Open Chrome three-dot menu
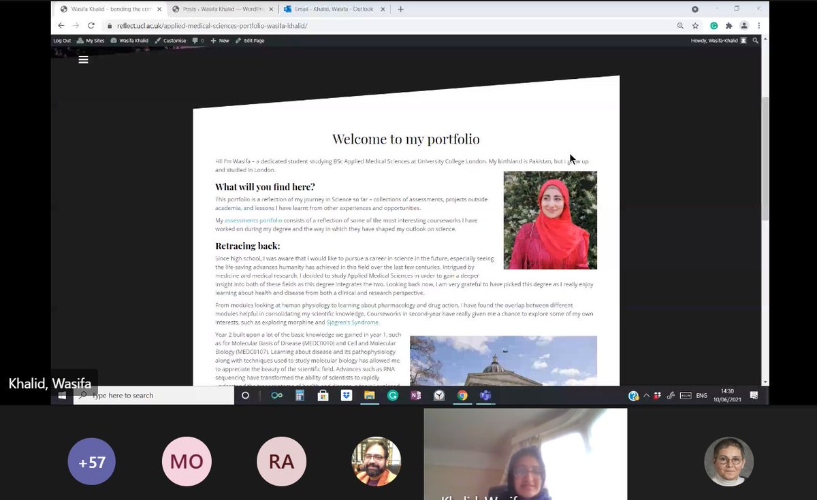This screenshot has width=817, height=500. pos(758,25)
